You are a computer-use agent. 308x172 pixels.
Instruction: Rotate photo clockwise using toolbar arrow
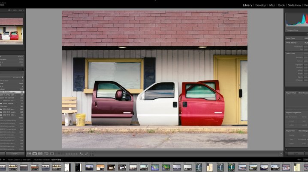click(86, 154)
